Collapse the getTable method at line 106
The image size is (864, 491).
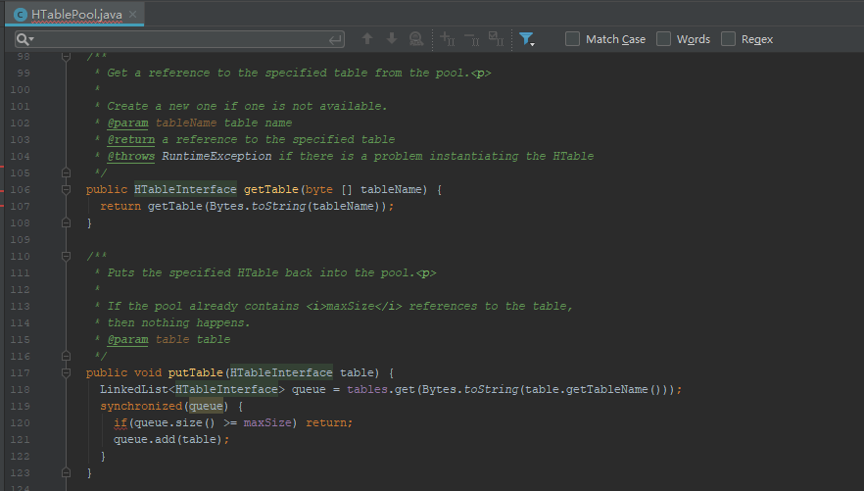click(67, 189)
